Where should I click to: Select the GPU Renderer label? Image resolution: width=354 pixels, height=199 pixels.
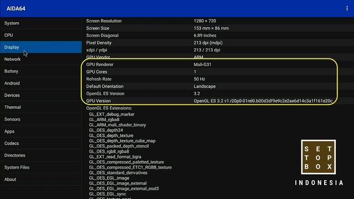pos(100,65)
